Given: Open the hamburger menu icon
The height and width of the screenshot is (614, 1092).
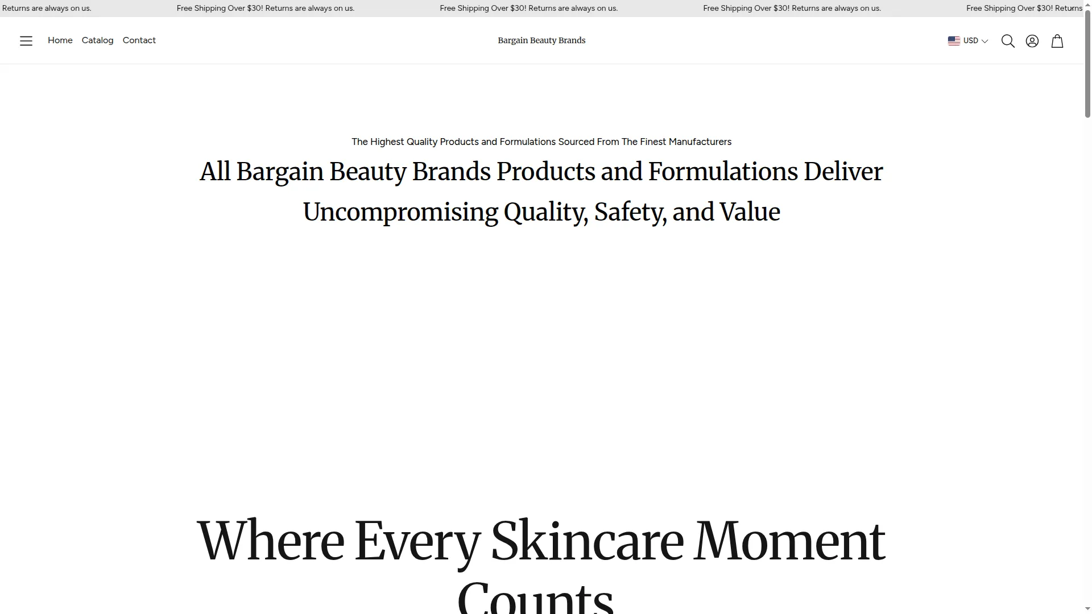Looking at the screenshot, I should 26,41.
